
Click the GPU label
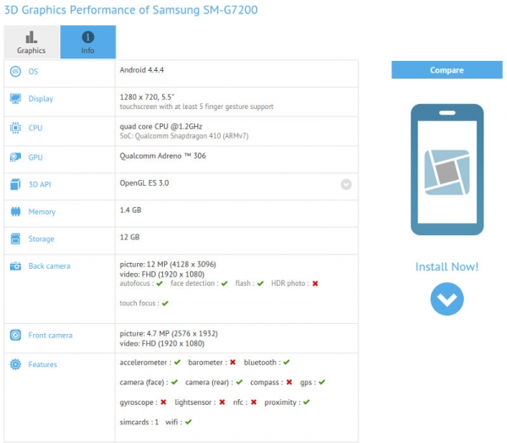click(x=35, y=157)
